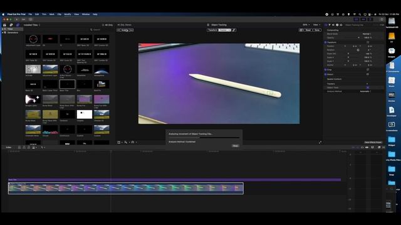
Task: Step to next frame beside Analyze
Action: point(132,30)
